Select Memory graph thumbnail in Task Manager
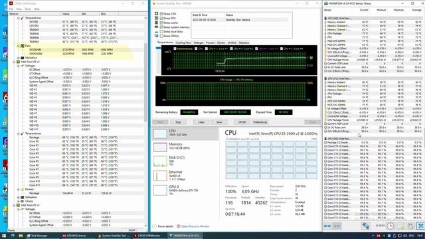Viewport: 425px width, 239px height. pos(160,147)
